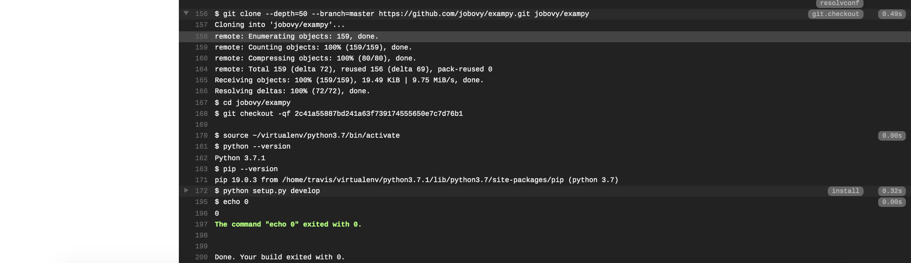Viewport: 911px width, 263px height.
Task: Expand the python setup.py develop fold
Action: click(x=186, y=190)
